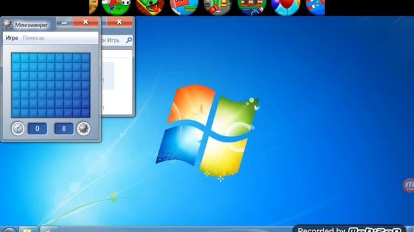The image size is (414, 232).
Task: Click the mine counter icon below the grid
Action: [83, 128]
